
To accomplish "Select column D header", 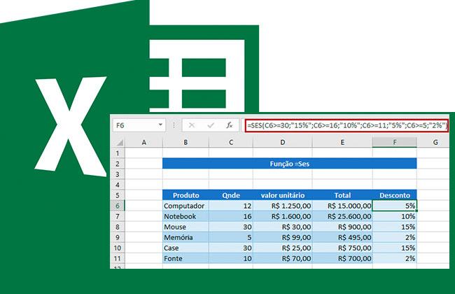I will [283, 142].
